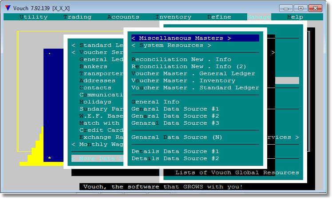
Task: Click Lists of Vouch Global Resources
Action: coord(237,172)
